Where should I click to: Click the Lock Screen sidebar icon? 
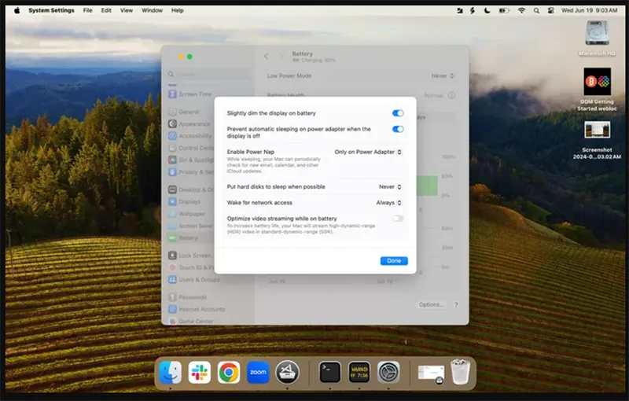click(172, 256)
